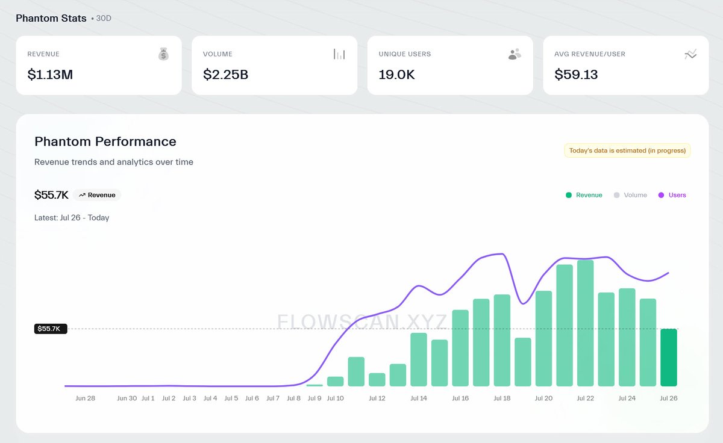Click the Today's data is estimated notice

tap(627, 150)
